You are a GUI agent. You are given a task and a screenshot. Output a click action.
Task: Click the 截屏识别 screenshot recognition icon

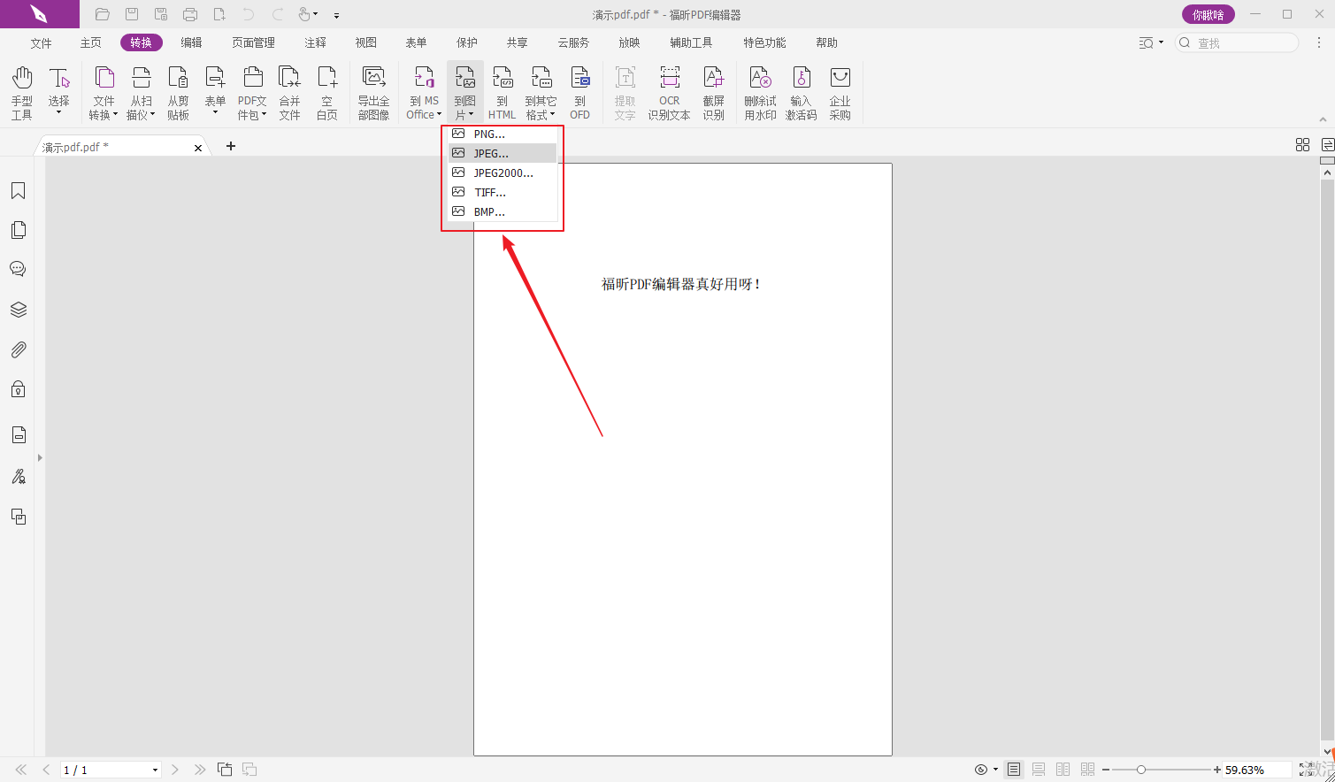713,92
